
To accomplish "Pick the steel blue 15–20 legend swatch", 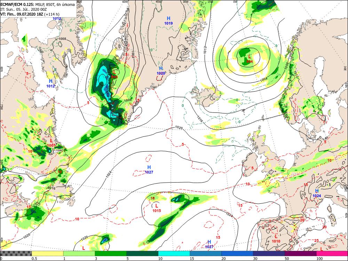I will coord(206,253).
